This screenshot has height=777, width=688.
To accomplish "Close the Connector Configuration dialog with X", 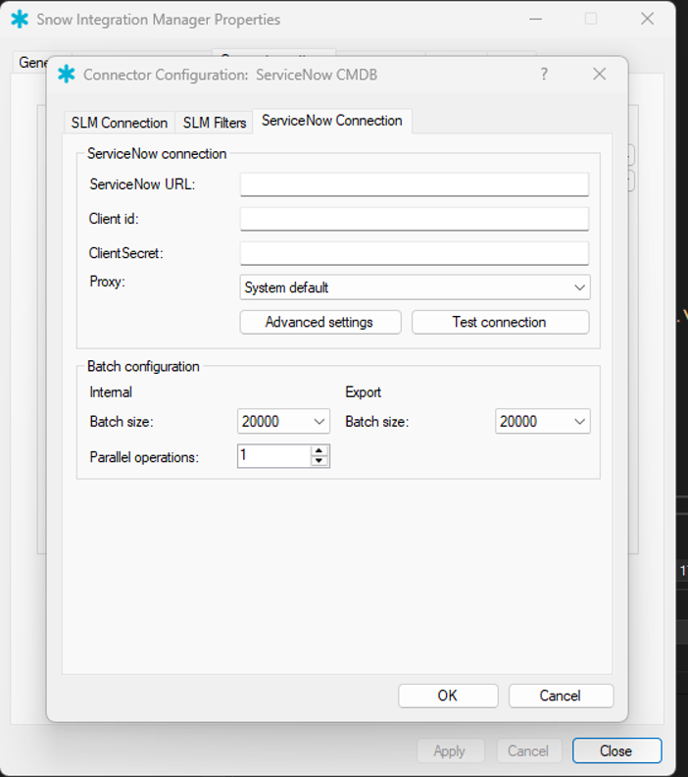I will point(600,75).
